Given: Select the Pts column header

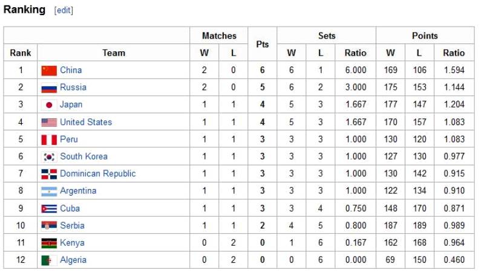Looking at the screenshot, I should coord(262,44).
